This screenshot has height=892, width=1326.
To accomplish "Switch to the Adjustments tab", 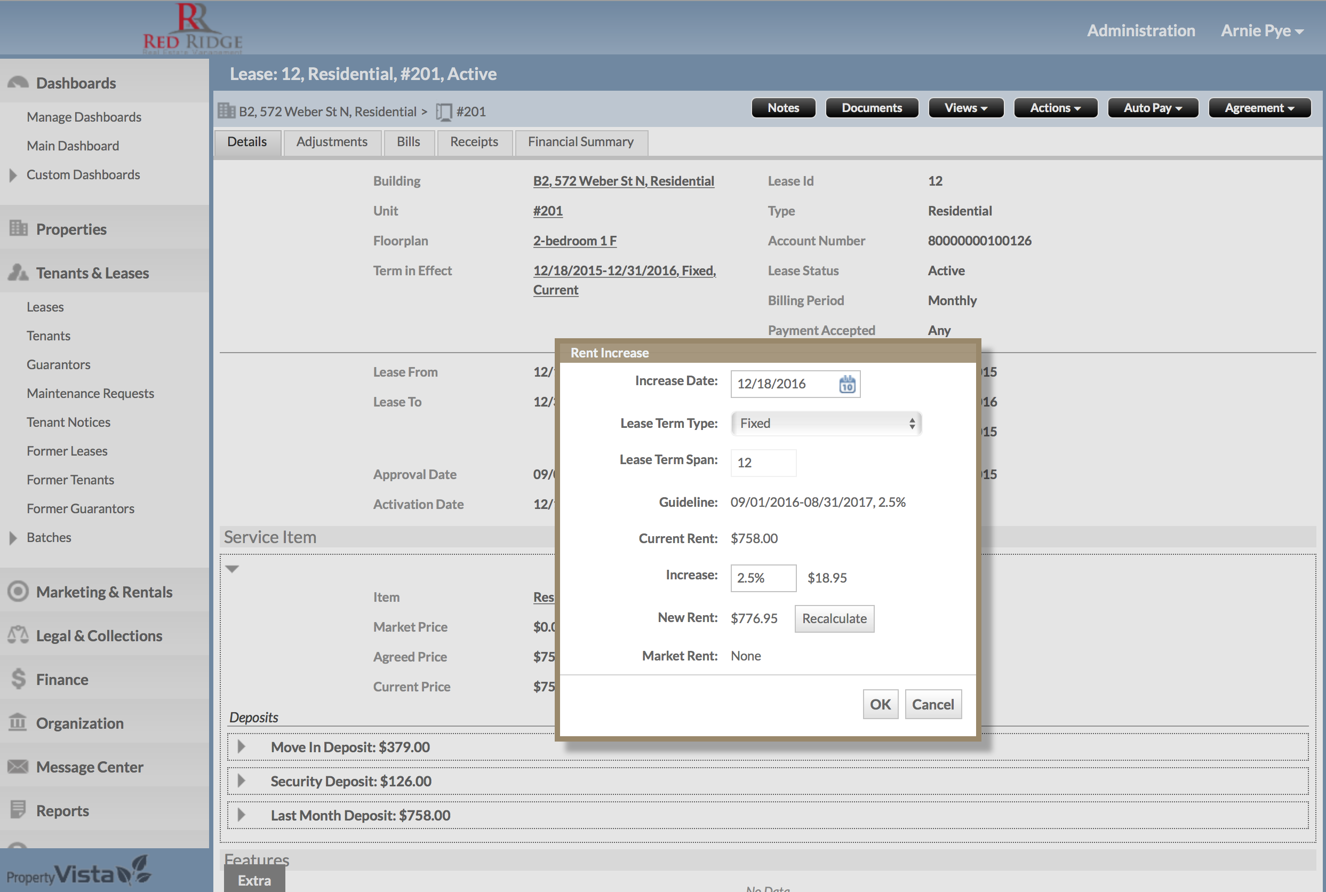I will [x=332, y=142].
